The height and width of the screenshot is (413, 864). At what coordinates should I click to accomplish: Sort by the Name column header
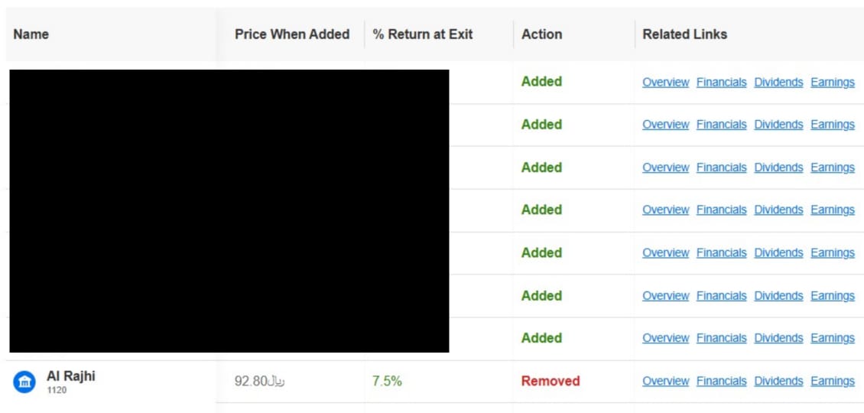[x=31, y=34]
